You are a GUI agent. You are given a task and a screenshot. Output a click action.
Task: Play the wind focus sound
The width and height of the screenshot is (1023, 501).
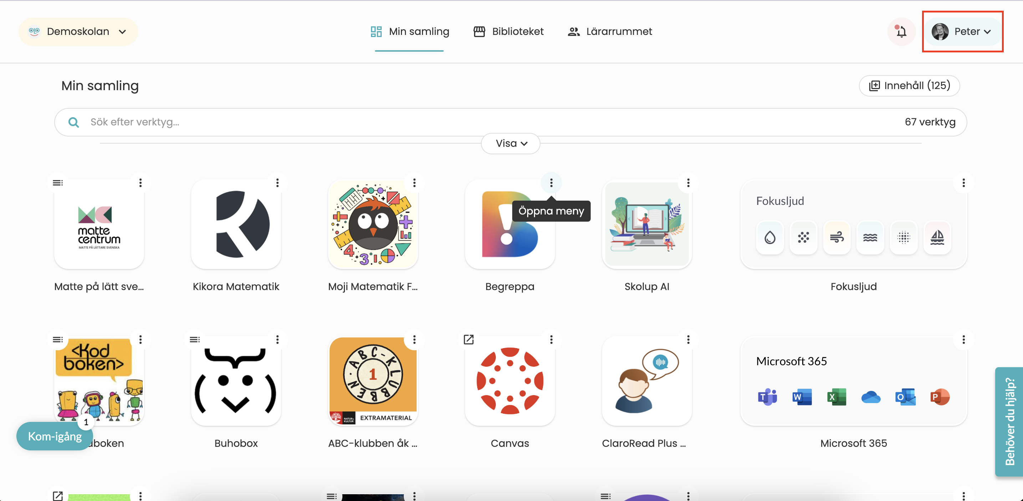coord(837,238)
